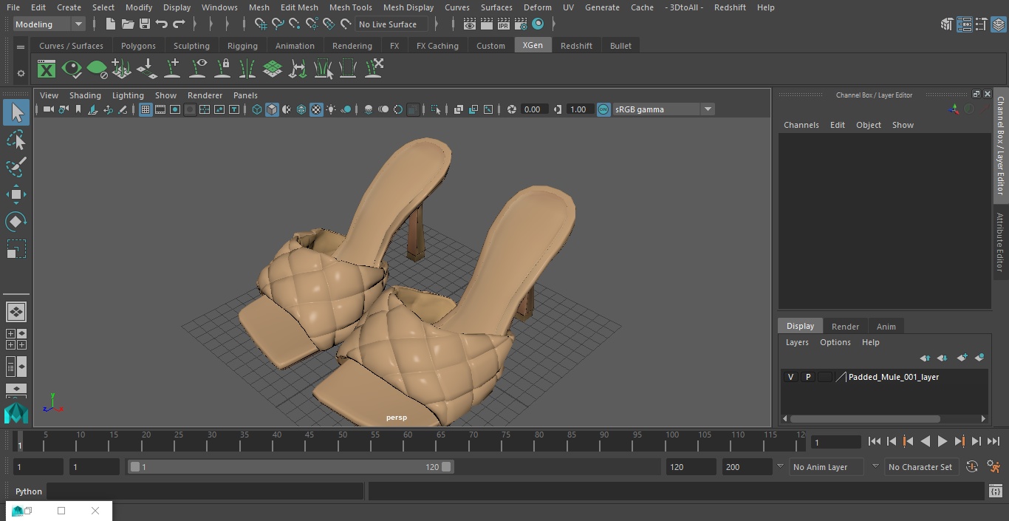
Task: Go to end of playback range
Action: (x=993, y=441)
